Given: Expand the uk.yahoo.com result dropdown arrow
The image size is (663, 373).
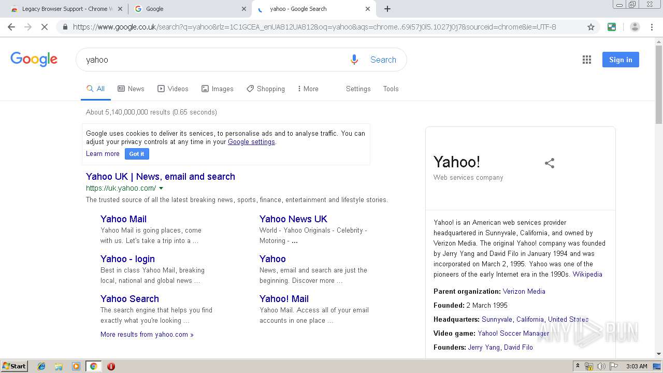Looking at the screenshot, I should pos(161,188).
